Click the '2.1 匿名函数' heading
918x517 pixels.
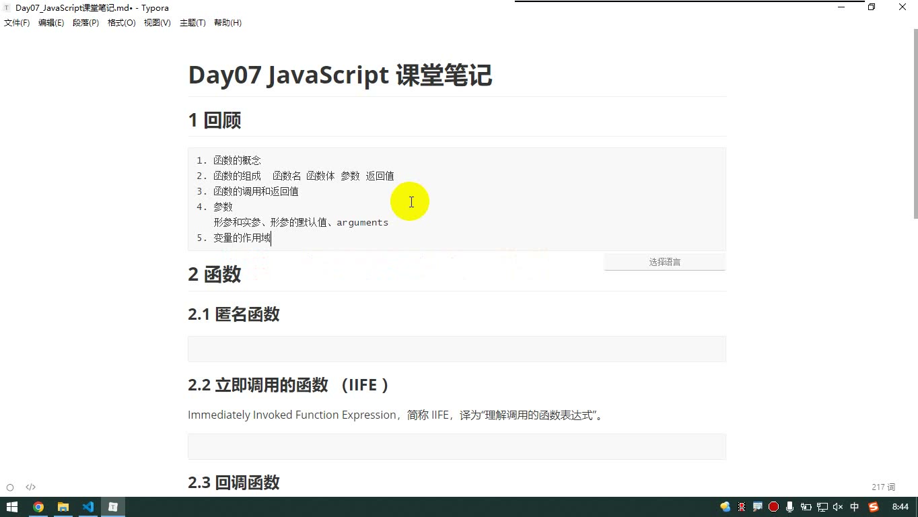234,314
